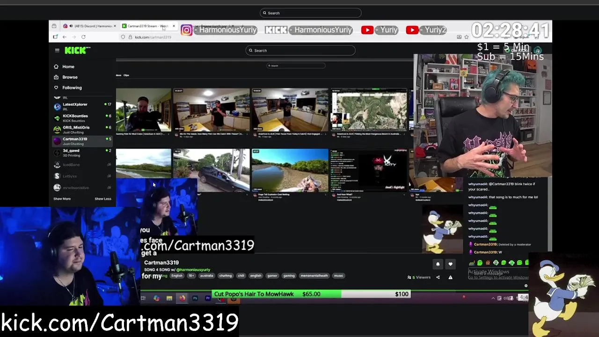
Task: Open the aerial map video thumbnail
Action: [370, 111]
